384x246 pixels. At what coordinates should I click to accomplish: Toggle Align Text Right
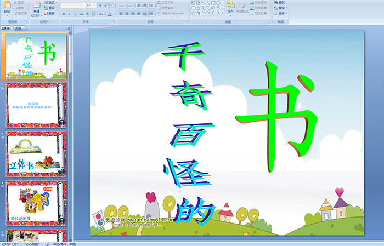click(133, 14)
